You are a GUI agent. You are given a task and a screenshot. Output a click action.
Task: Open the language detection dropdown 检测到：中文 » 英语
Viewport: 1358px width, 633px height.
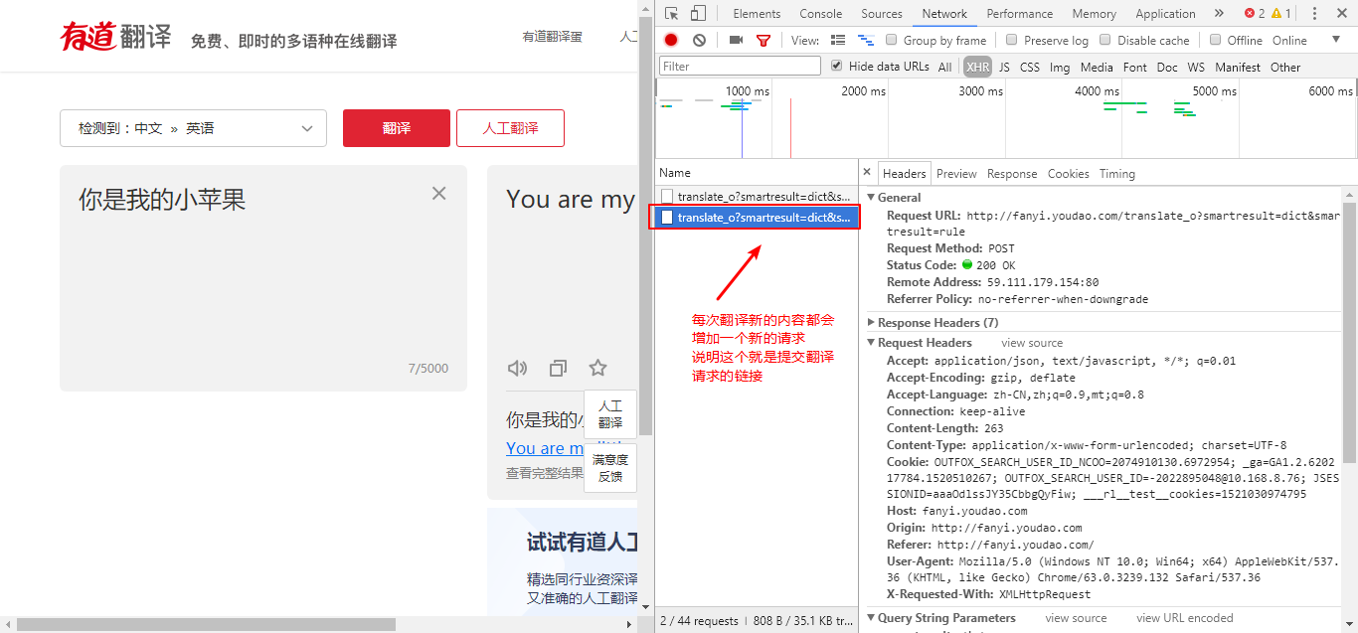(193, 128)
